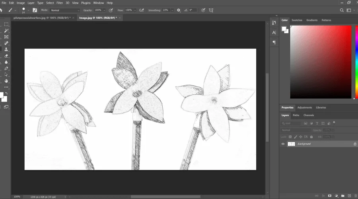
Task: Add a layer mask
Action: tap(330, 195)
